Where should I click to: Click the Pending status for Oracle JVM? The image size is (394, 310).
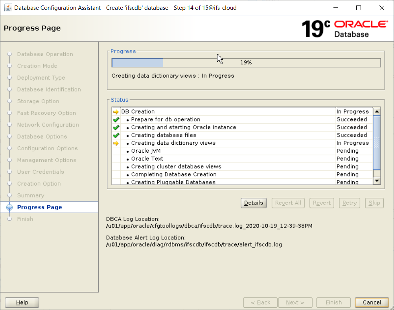[348, 151]
